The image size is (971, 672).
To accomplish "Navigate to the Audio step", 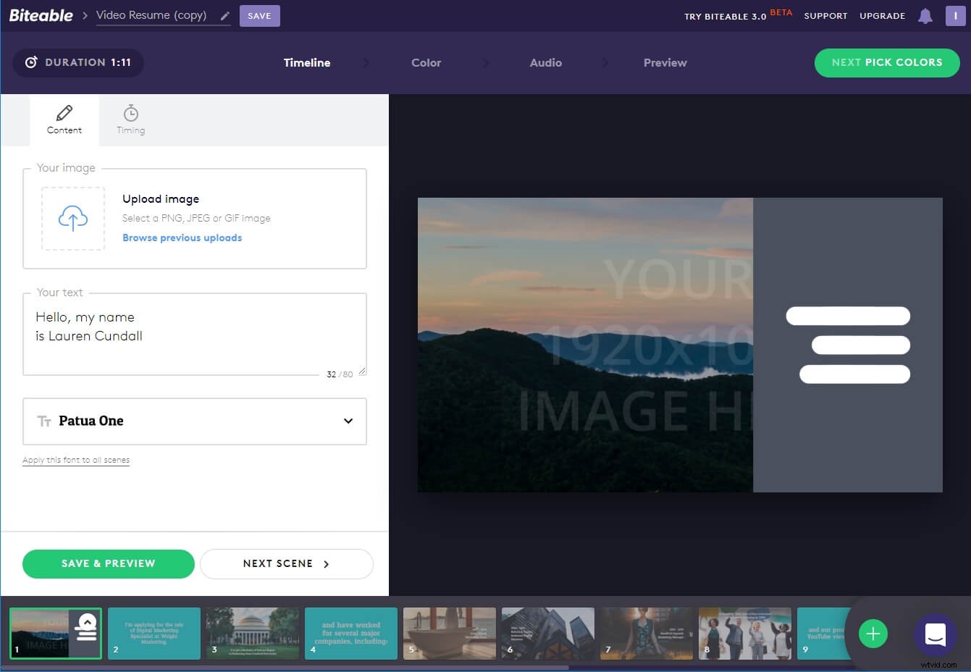I will 545,63.
